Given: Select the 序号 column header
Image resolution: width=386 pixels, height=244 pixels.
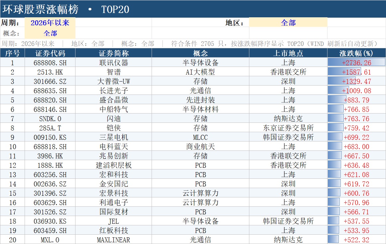Looking at the screenshot, I should click(x=12, y=53).
